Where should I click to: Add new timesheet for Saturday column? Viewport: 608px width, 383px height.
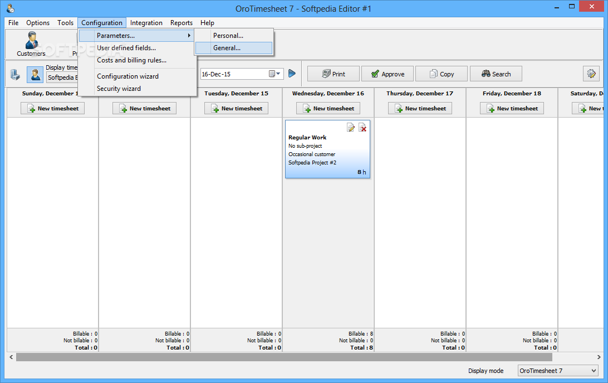tap(588, 108)
